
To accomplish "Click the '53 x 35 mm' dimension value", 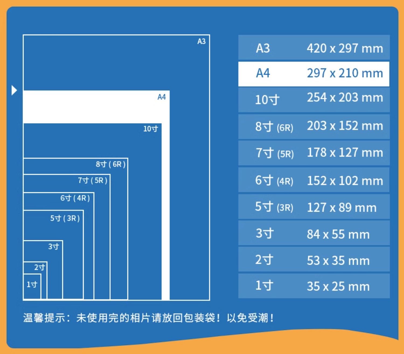I will [338, 261].
